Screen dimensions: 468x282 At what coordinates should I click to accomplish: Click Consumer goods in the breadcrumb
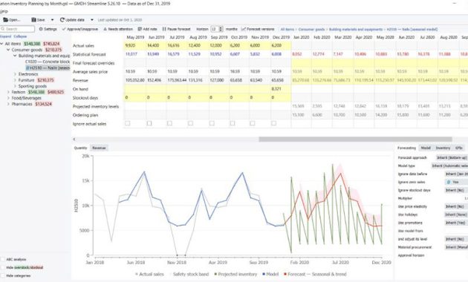(x=311, y=30)
